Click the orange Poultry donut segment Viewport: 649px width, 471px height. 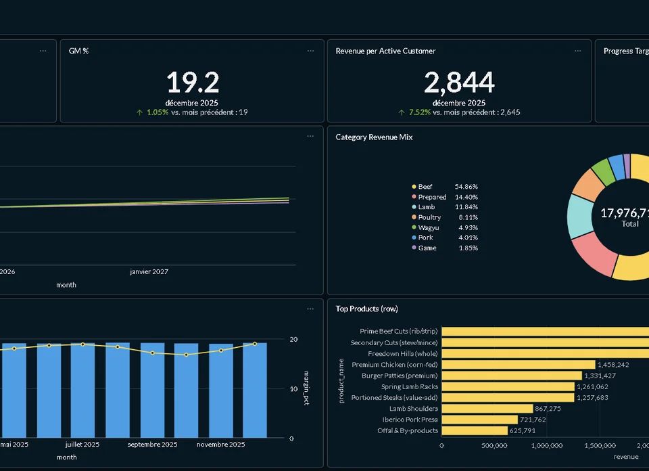click(x=587, y=186)
